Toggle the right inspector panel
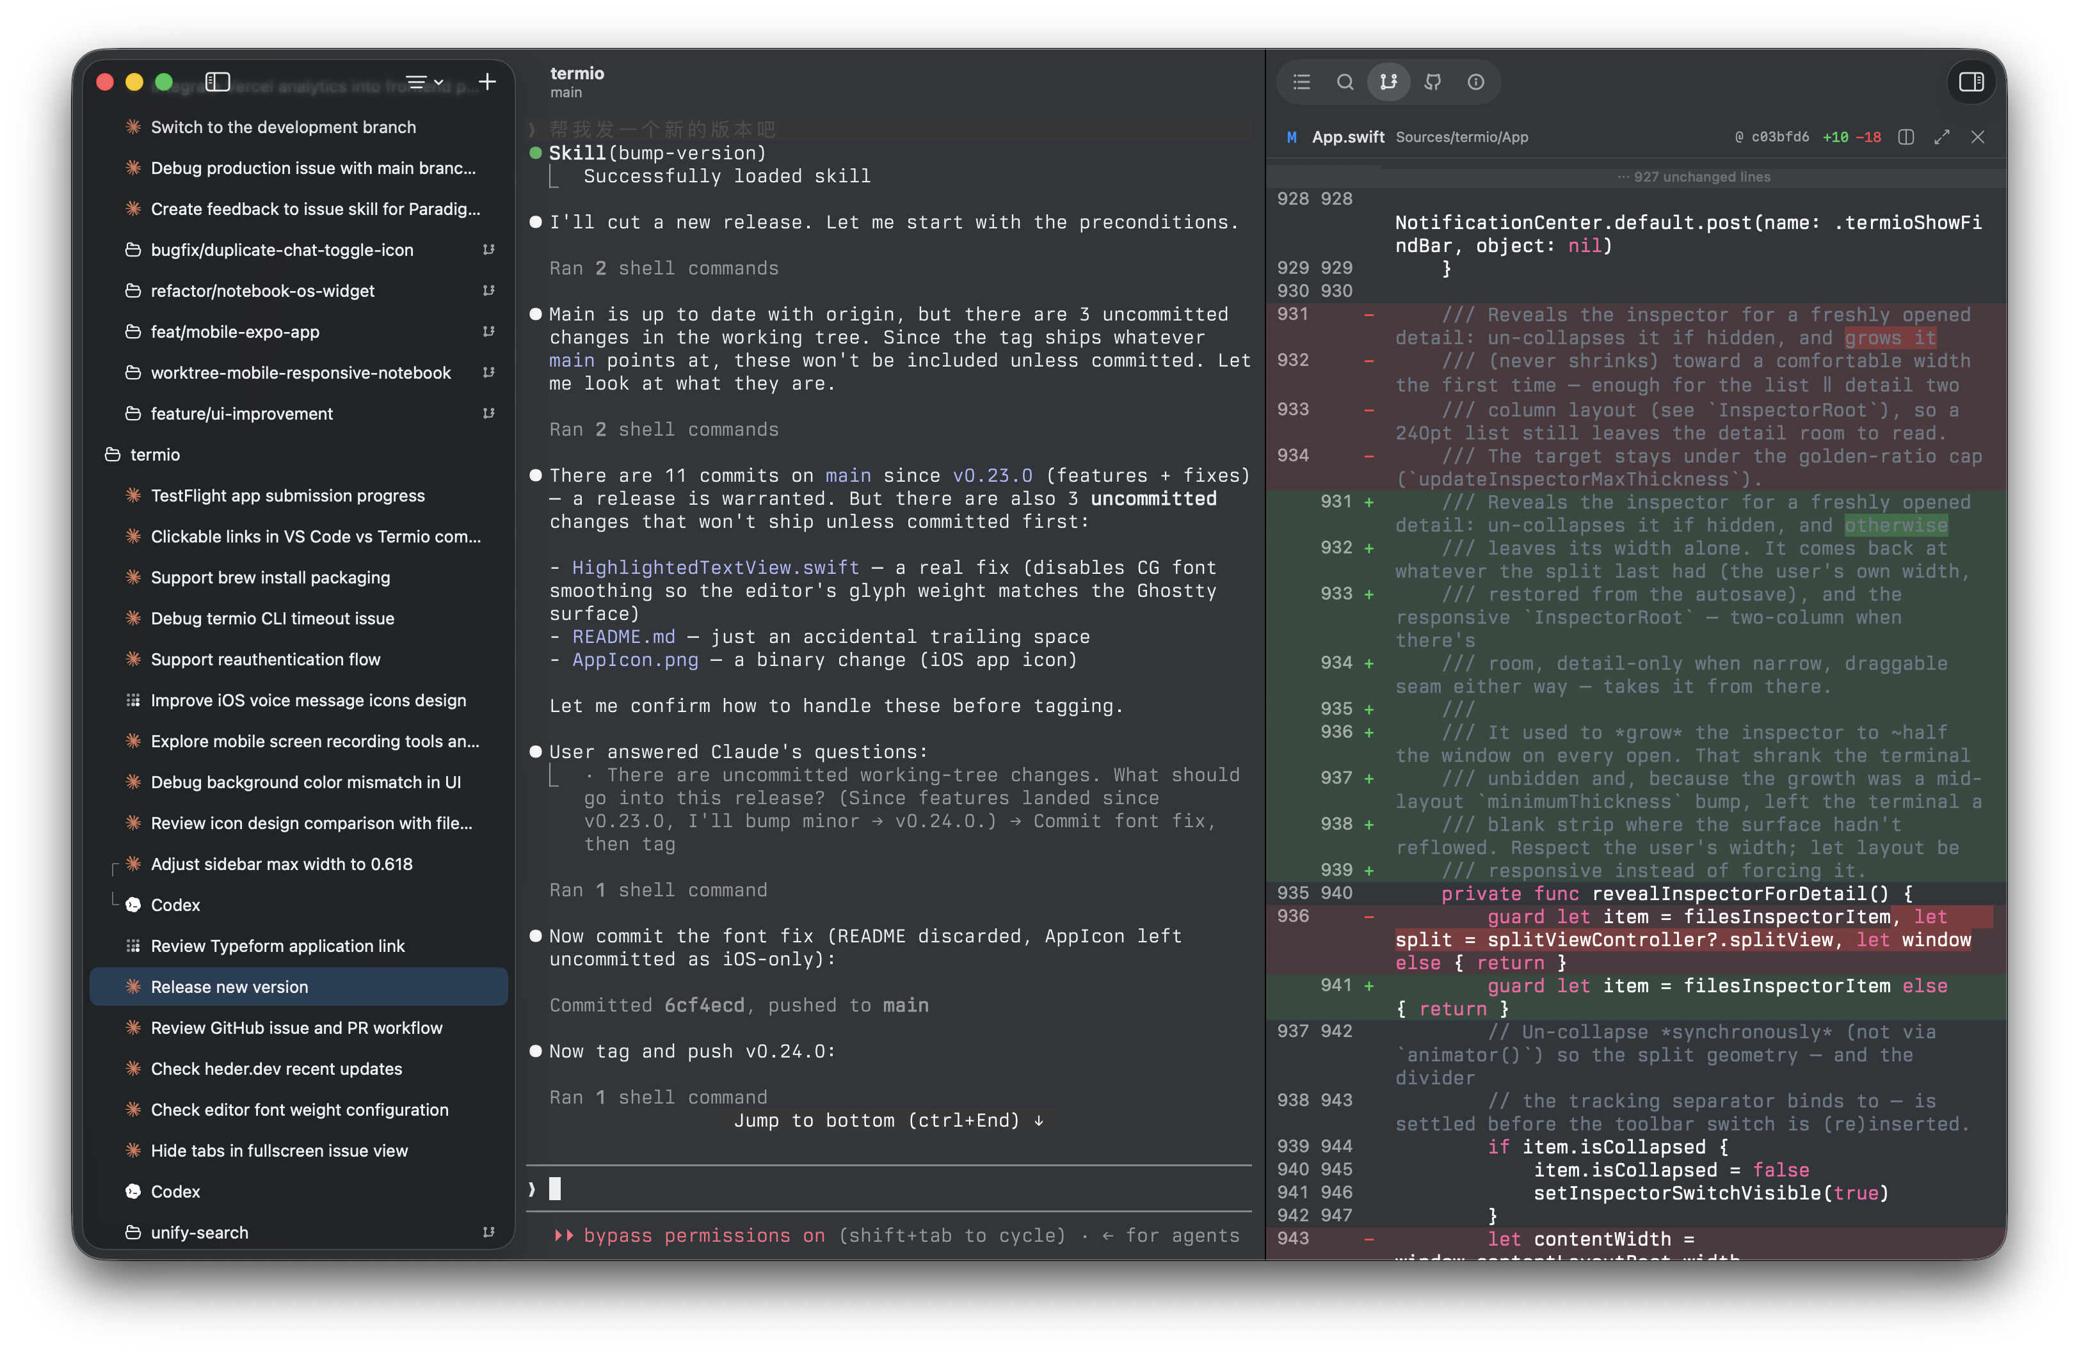This screenshot has height=1355, width=2079. 1971,82
